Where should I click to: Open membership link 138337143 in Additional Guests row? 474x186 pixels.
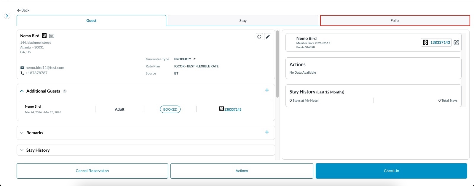click(233, 109)
